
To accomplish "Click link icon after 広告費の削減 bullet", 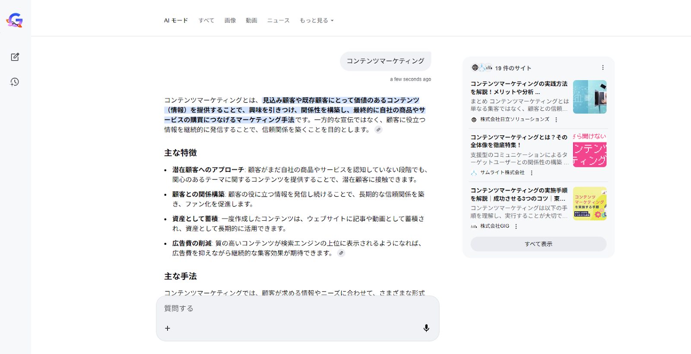I will (x=341, y=253).
